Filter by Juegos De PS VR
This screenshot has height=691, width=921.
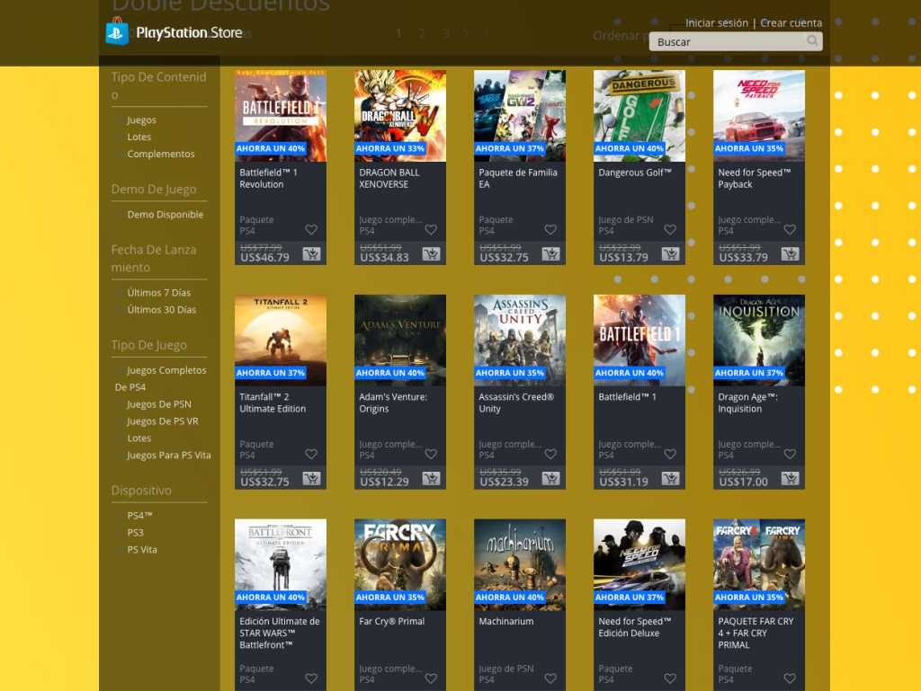pos(163,421)
